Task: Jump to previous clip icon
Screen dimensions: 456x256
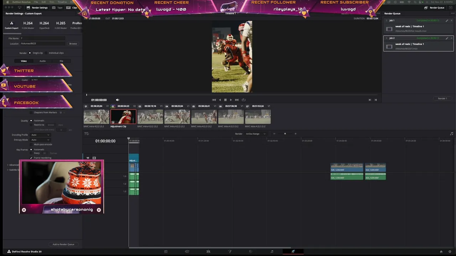Action: coord(375,100)
